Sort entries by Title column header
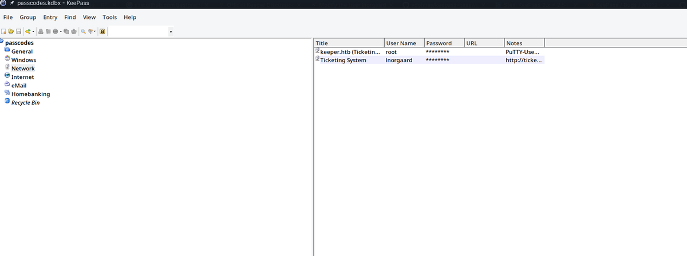 coord(349,43)
